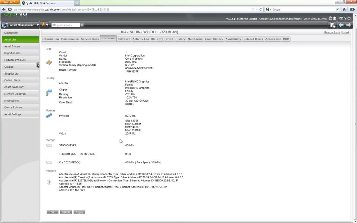
Task: Open the Login History tab
Action: 214,39
